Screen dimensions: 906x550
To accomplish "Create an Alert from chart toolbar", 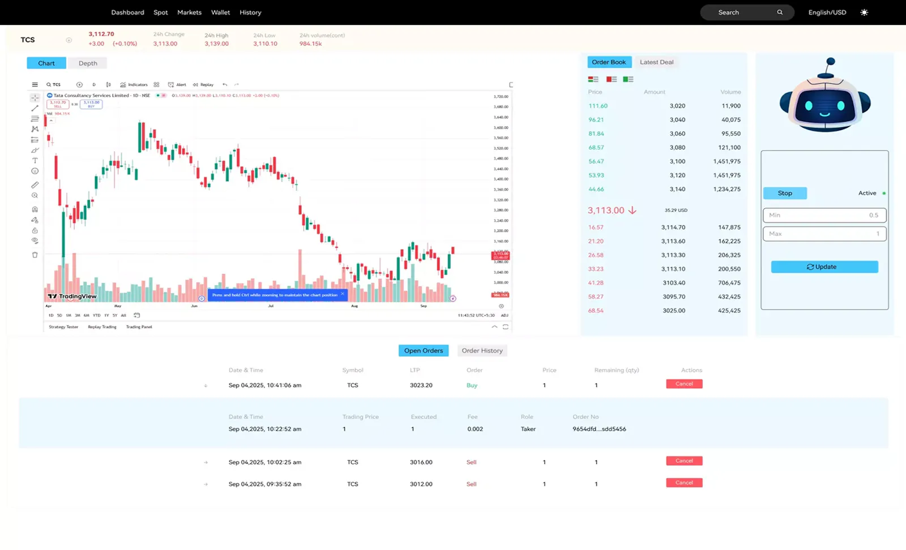I will (x=177, y=85).
